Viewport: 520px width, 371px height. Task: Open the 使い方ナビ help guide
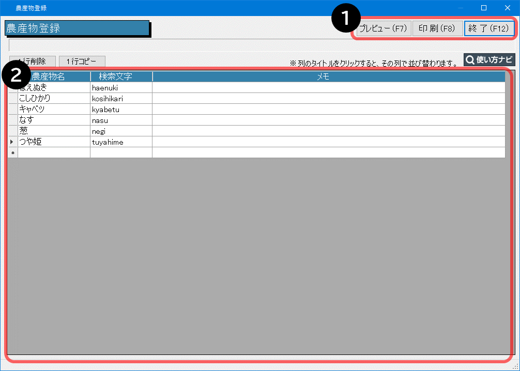pyautogui.click(x=489, y=59)
